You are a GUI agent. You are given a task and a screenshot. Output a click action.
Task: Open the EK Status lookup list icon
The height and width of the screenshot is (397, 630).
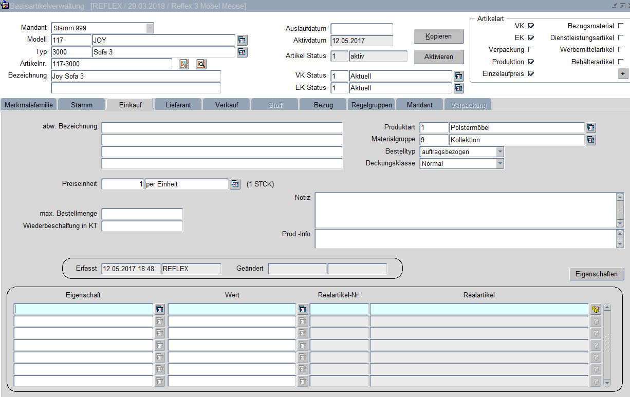(459, 88)
